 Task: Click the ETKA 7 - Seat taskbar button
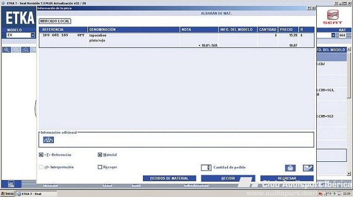(36, 194)
